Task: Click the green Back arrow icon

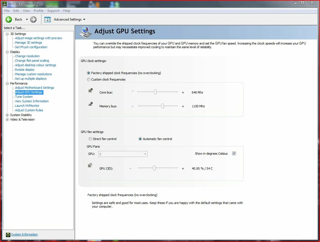Action: tap(8, 19)
